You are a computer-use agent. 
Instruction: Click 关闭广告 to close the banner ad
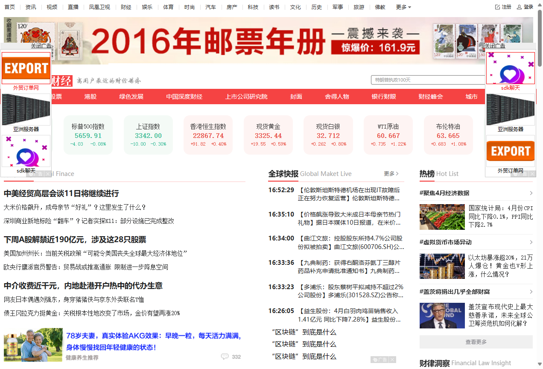(41, 45)
